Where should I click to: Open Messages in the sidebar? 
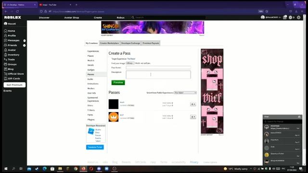click(x=12, y=40)
